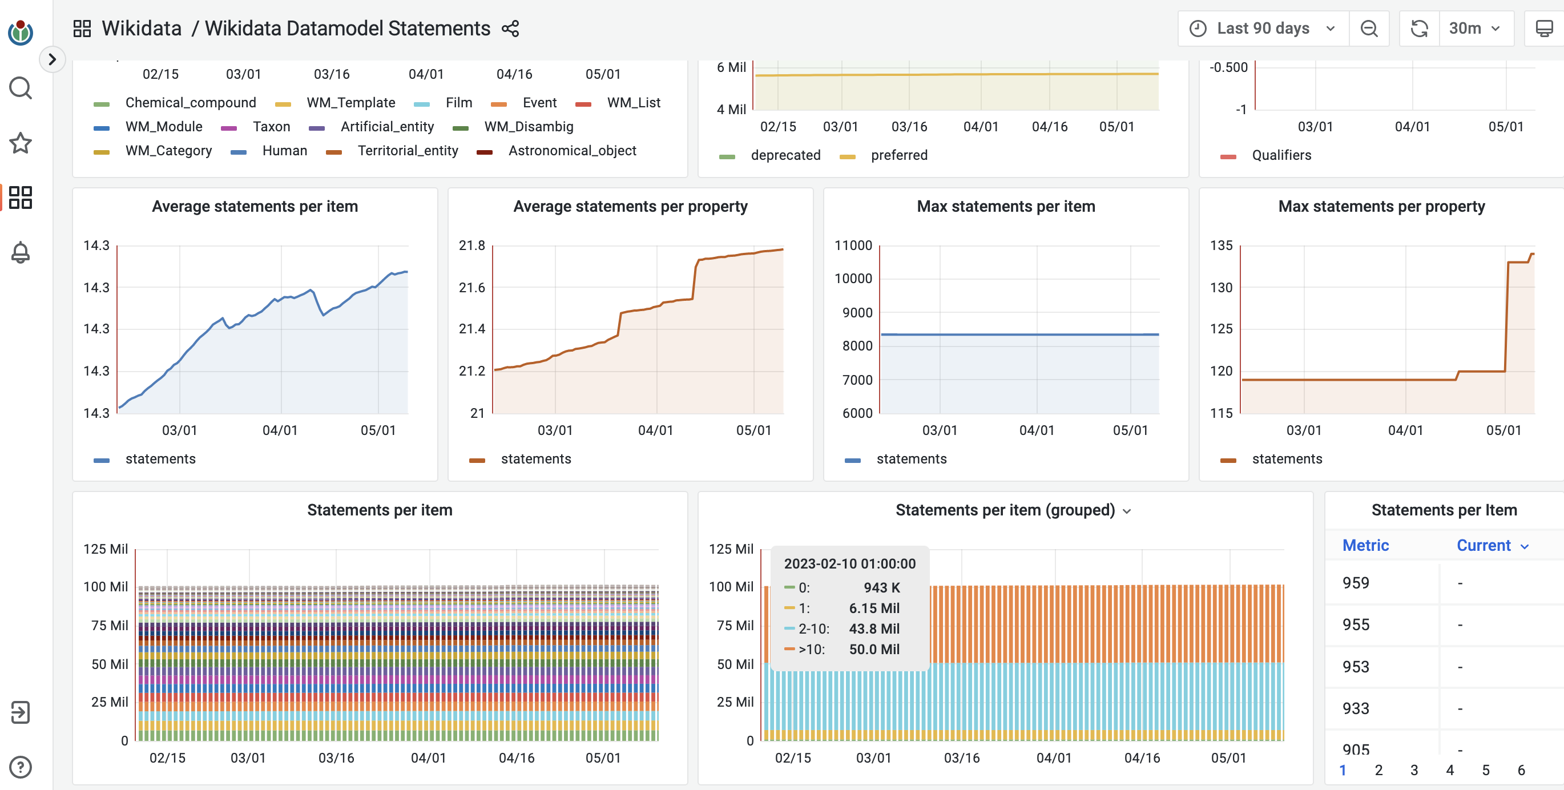Open the search icon in sidebar

[x=21, y=88]
